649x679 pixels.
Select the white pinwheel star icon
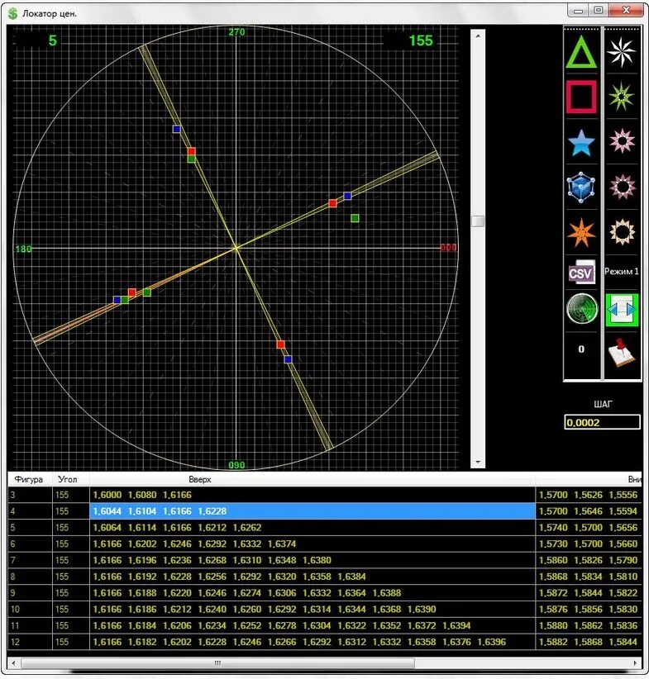(621, 52)
